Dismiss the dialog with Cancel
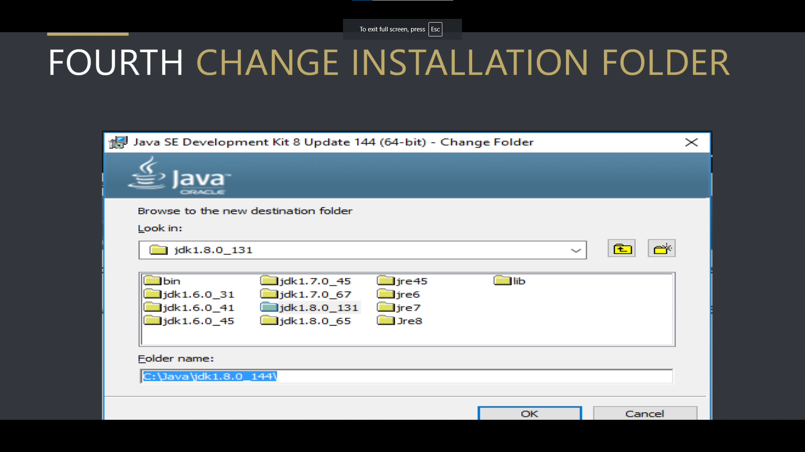 point(644,413)
